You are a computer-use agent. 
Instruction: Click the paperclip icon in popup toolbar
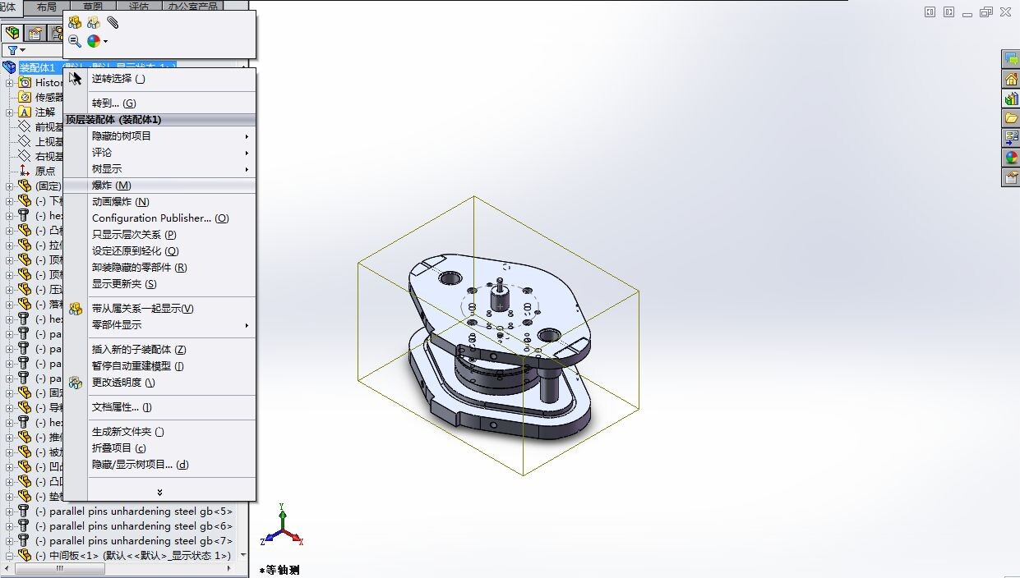point(113,23)
